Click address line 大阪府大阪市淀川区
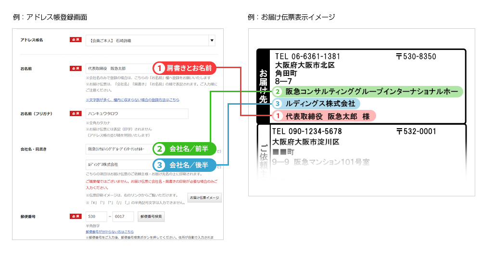Screen dimensions: 481x264 tap(306, 142)
